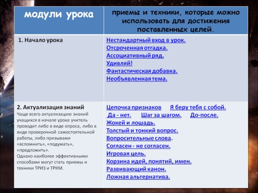Click 'Толстый и тонкий вопрос.' link
258x193 pixels.
pyautogui.click(x=142, y=131)
